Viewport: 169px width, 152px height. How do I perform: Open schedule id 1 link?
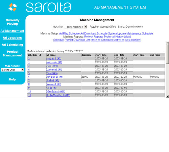click(29, 62)
